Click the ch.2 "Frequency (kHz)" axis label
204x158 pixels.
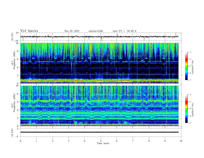[x=14, y=103]
